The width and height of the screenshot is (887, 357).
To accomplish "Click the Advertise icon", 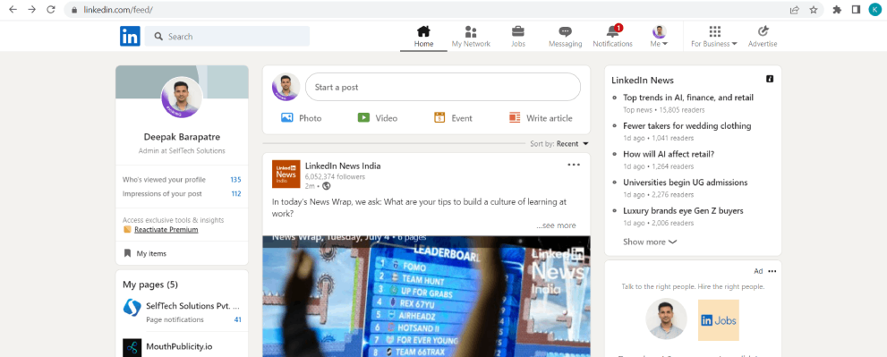I will coord(763,31).
